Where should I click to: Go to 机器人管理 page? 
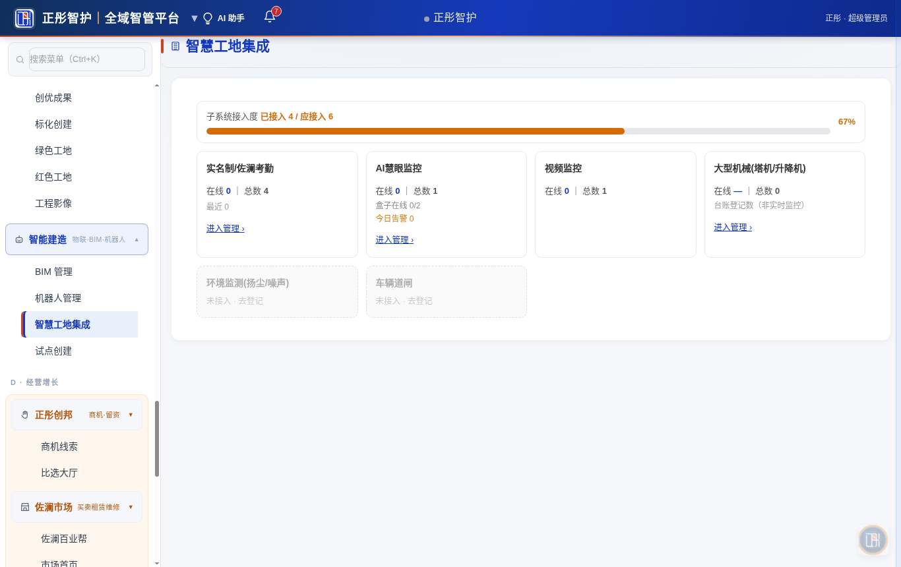tap(58, 298)
